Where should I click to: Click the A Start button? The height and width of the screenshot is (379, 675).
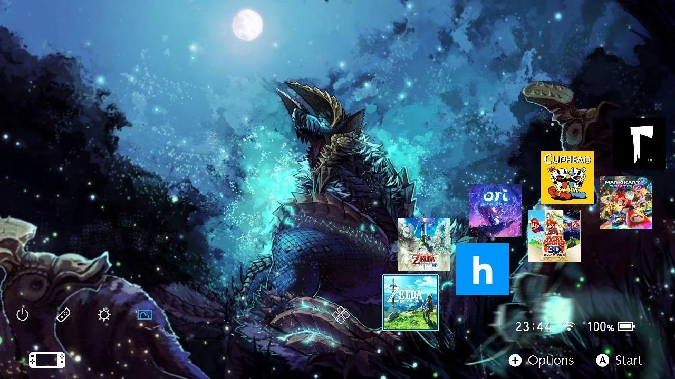click(619, 361)
